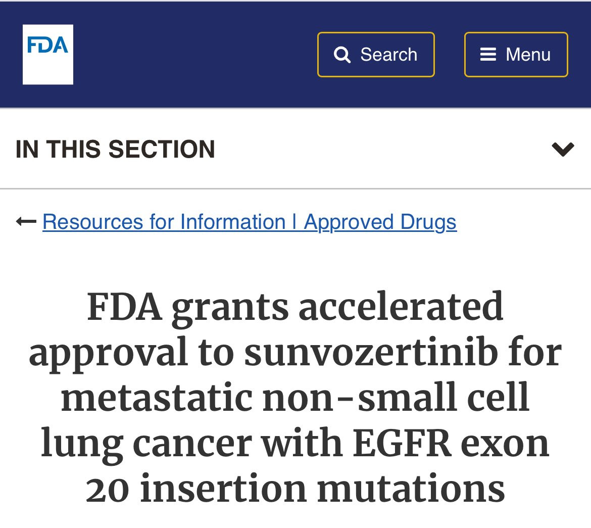
Task: Click the metastatic non-small cell headline line
Action: pos(295,397)
